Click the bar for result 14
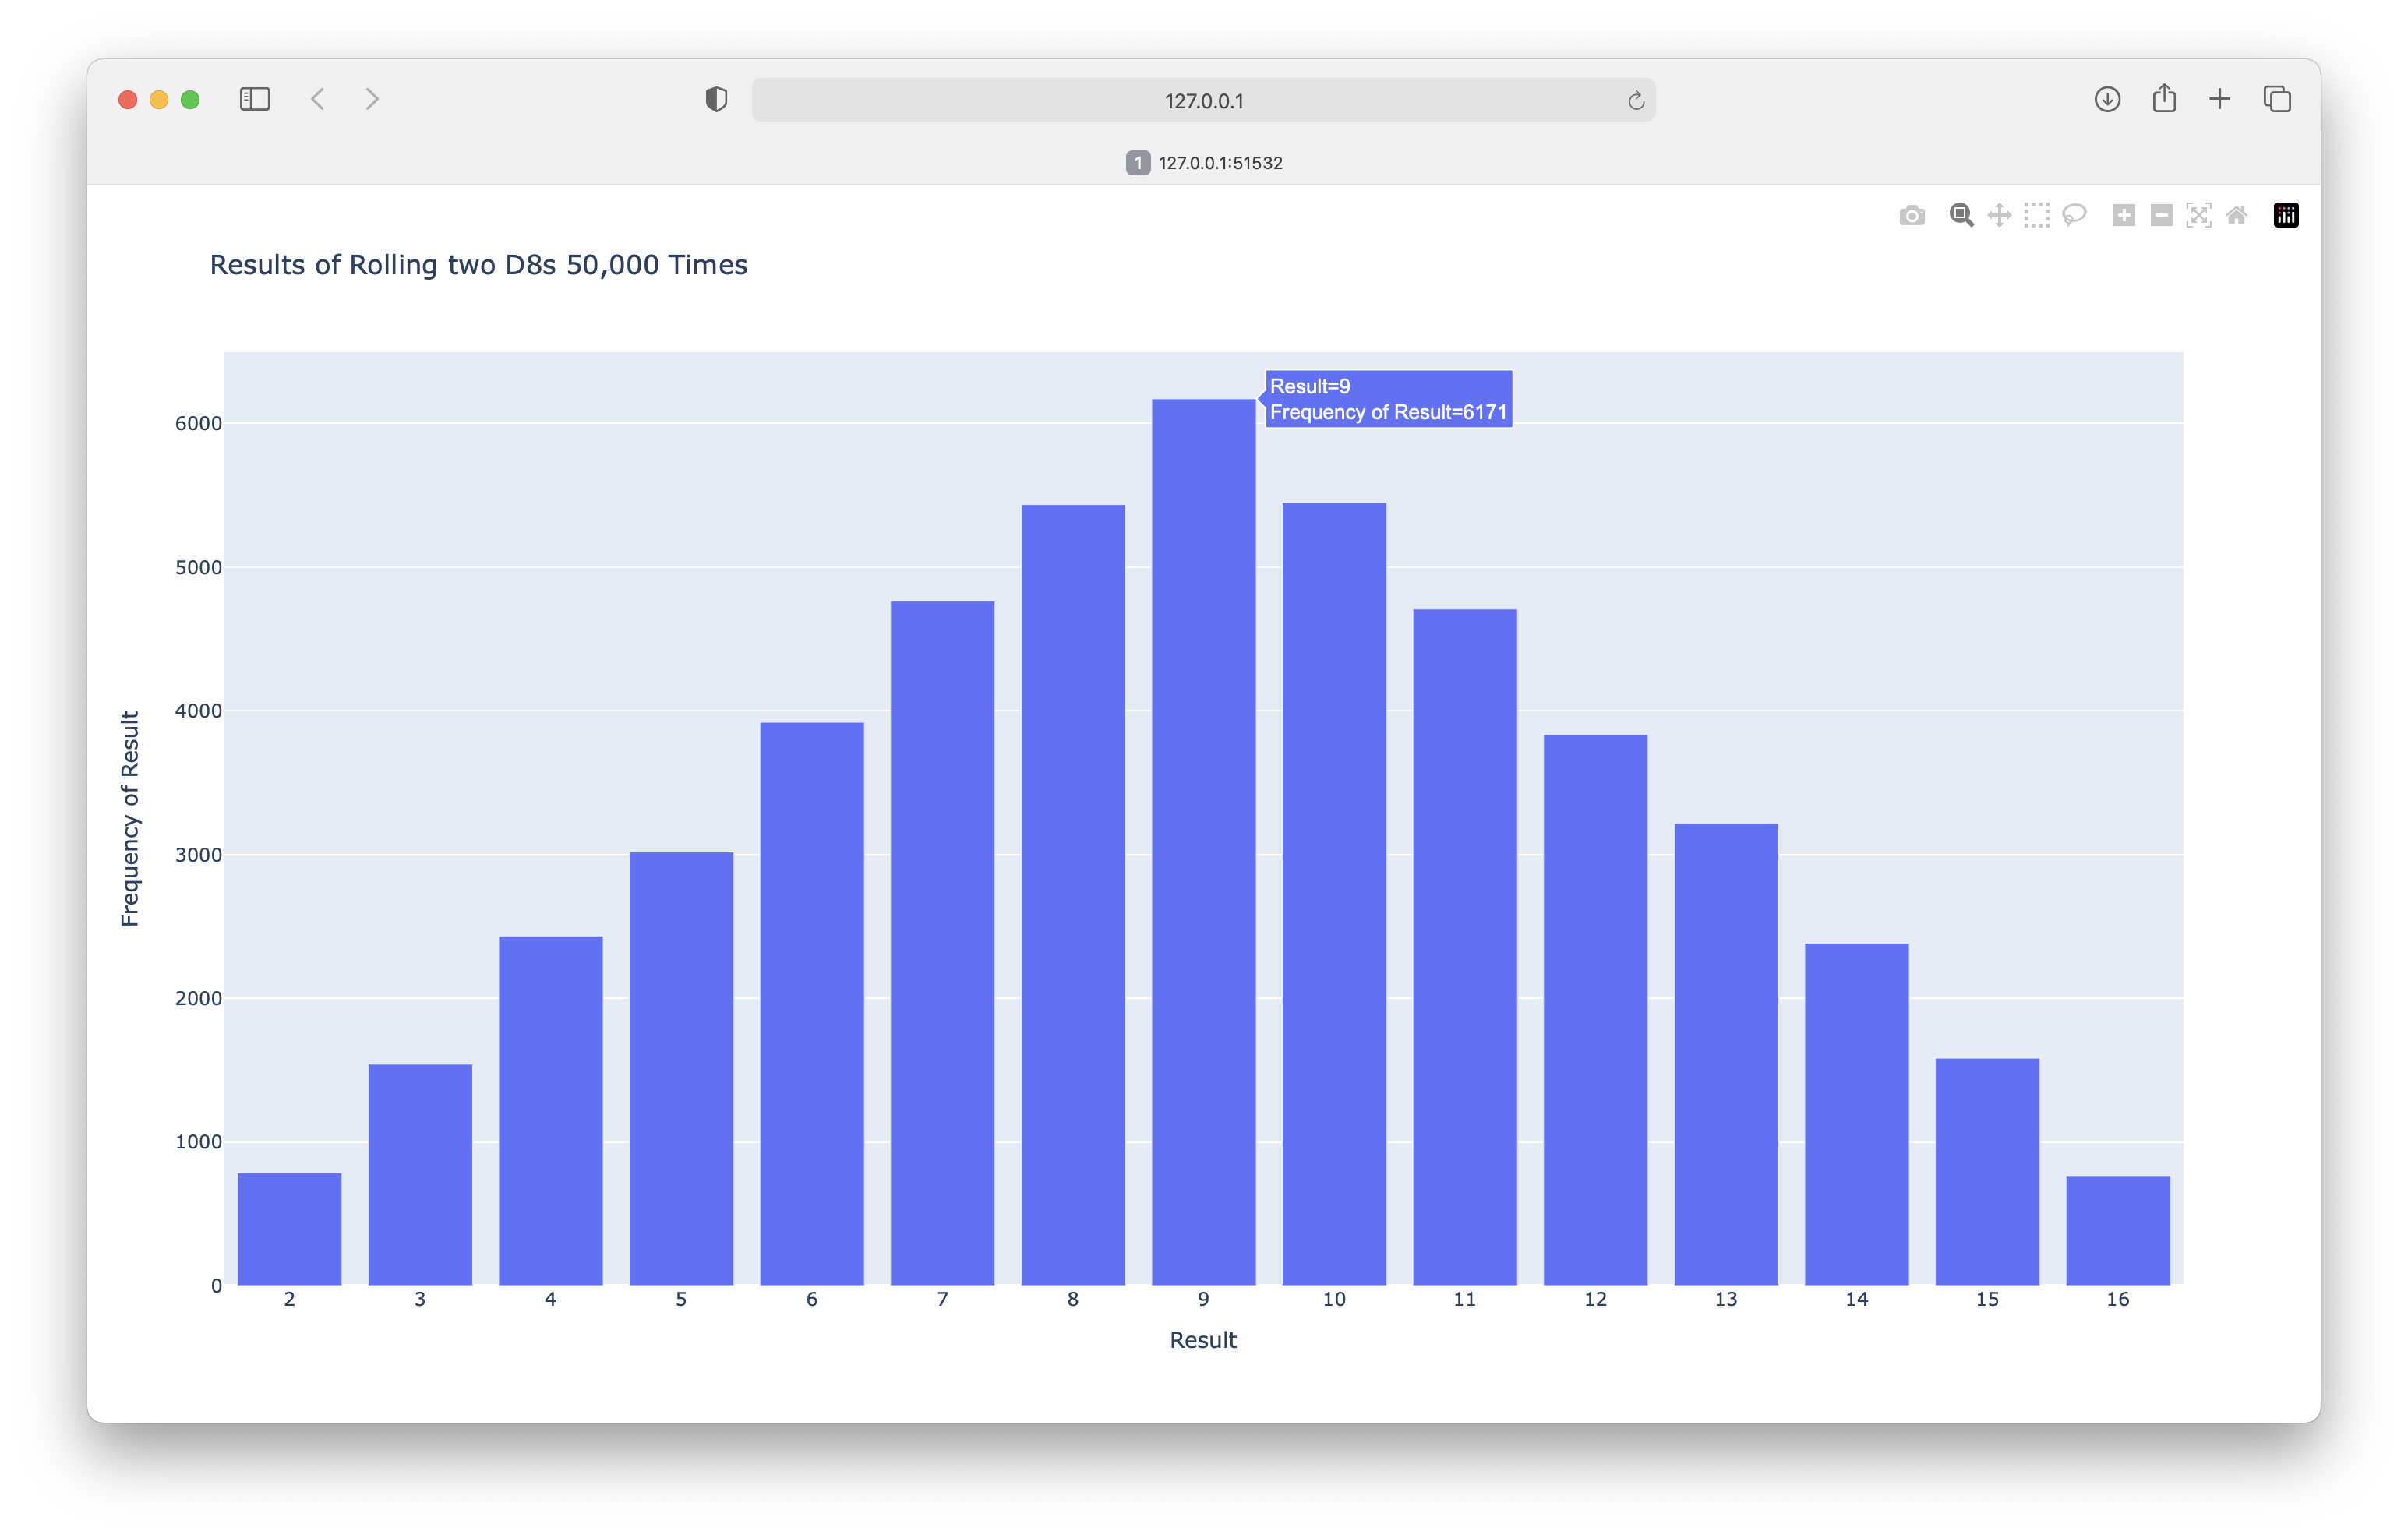The height and width of the screenshot is (1538, 2408). [1857, 1114]
